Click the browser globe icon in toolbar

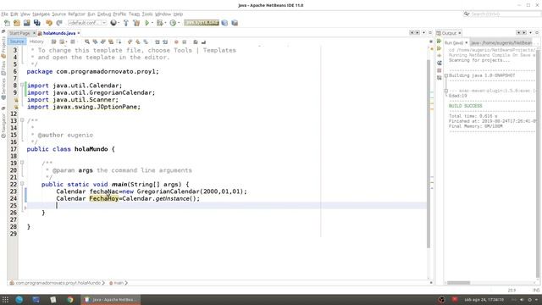click(113, 23)
